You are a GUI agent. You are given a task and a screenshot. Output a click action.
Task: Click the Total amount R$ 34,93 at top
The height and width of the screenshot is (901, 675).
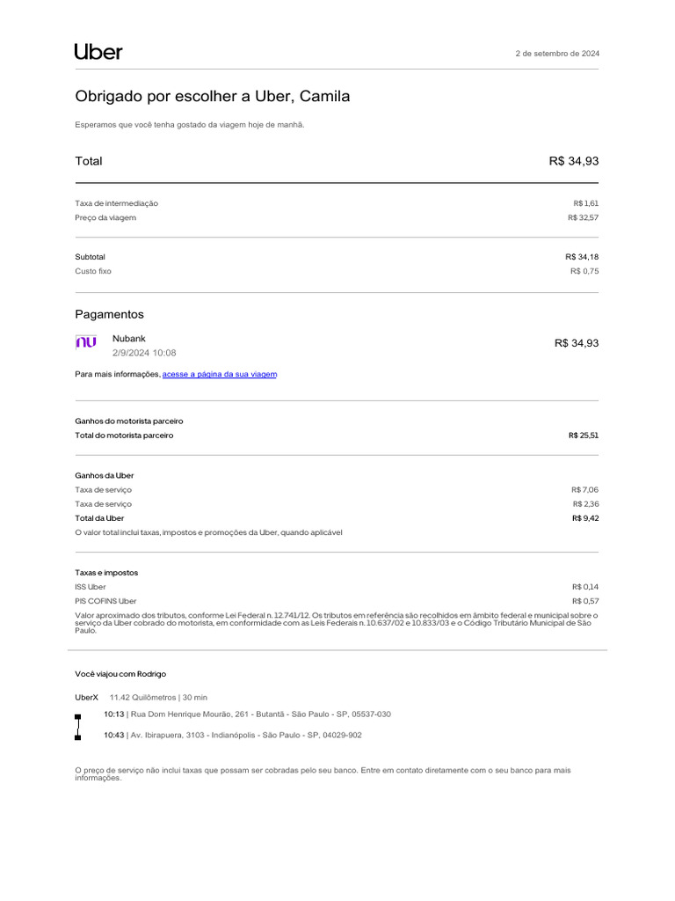point(574,161)
